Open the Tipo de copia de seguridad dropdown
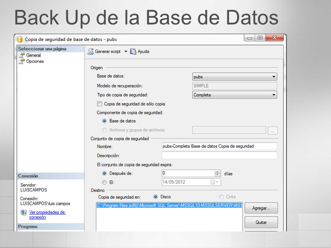The width and height of the screenshot is (331, 248). [x=234, y=95]
